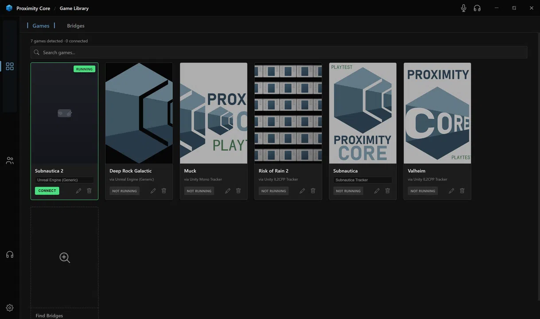This screenshot has width=540, height=319.
Task: Click the Deep Rock Galactic title text
Action: pyautogui.click(x=131, y=171)
